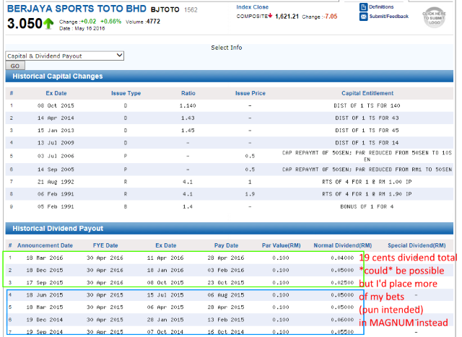Click the Special Dividend(RM) column header
This screenshot has width=462, height=337.
tap(417, 245)
